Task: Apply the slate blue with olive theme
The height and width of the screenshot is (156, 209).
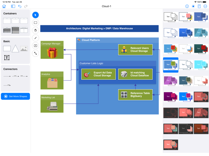Action: (186, 81)
